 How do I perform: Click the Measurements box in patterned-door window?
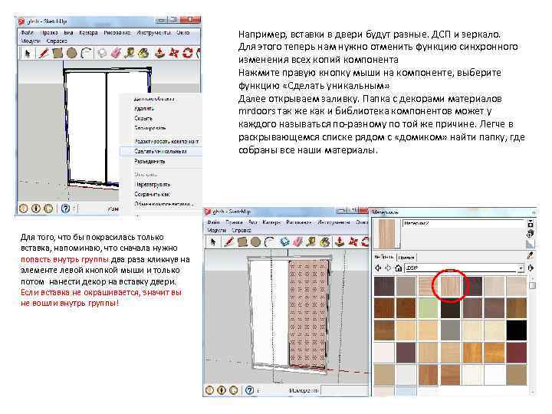(344, 390)
